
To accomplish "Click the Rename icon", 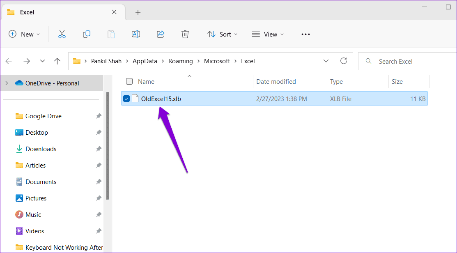I will (136, 34).
